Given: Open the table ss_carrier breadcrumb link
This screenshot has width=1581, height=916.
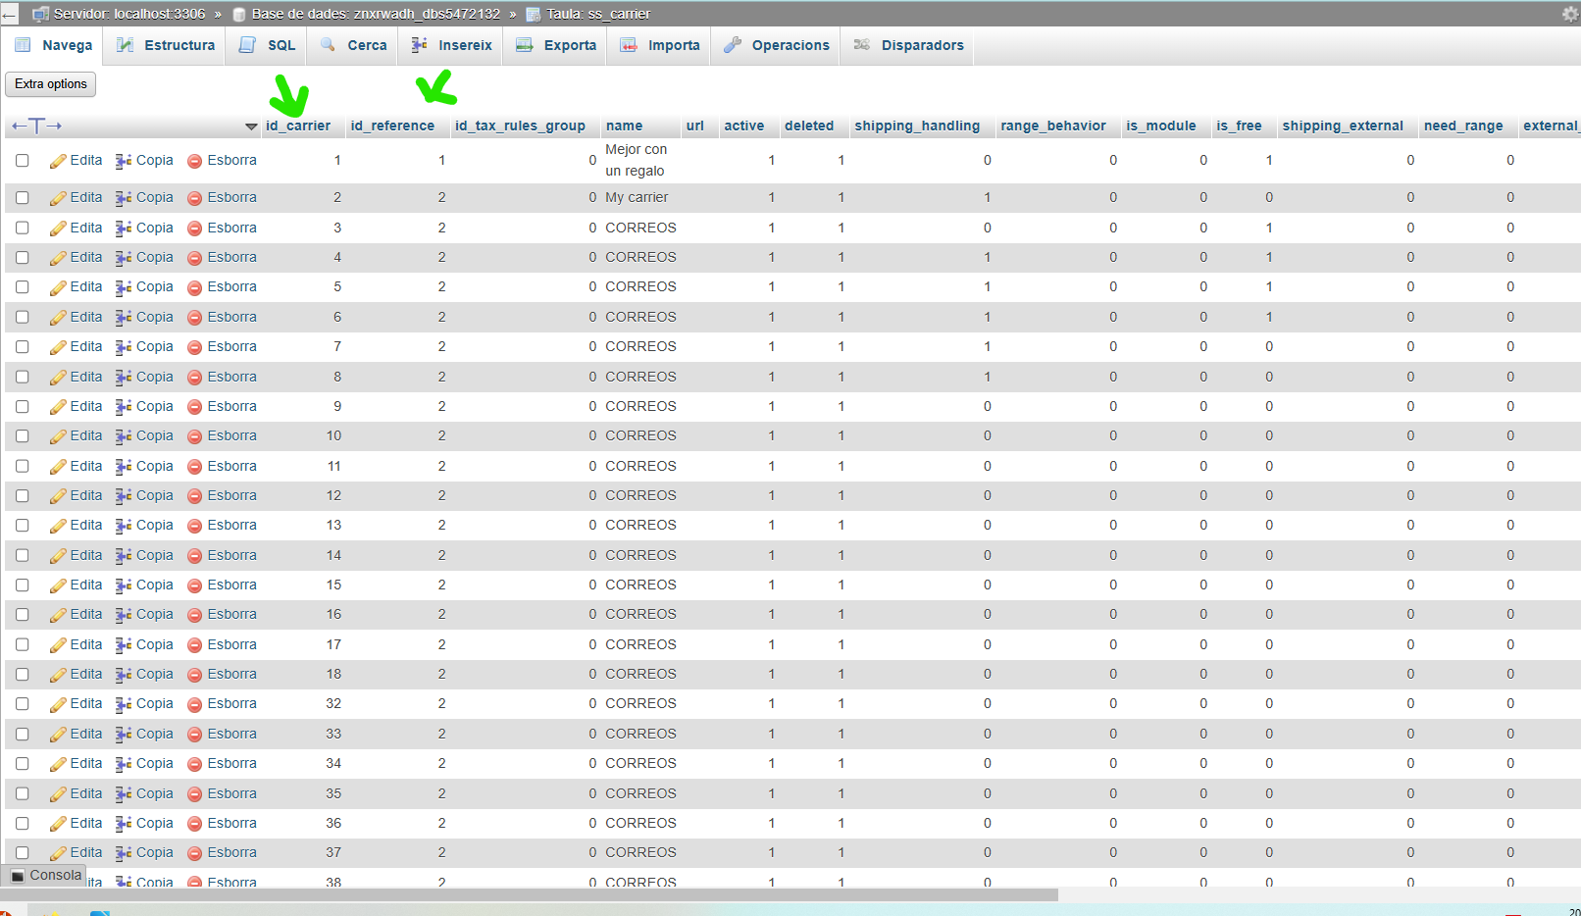Looking at the screenshot, I should (598, 14).
